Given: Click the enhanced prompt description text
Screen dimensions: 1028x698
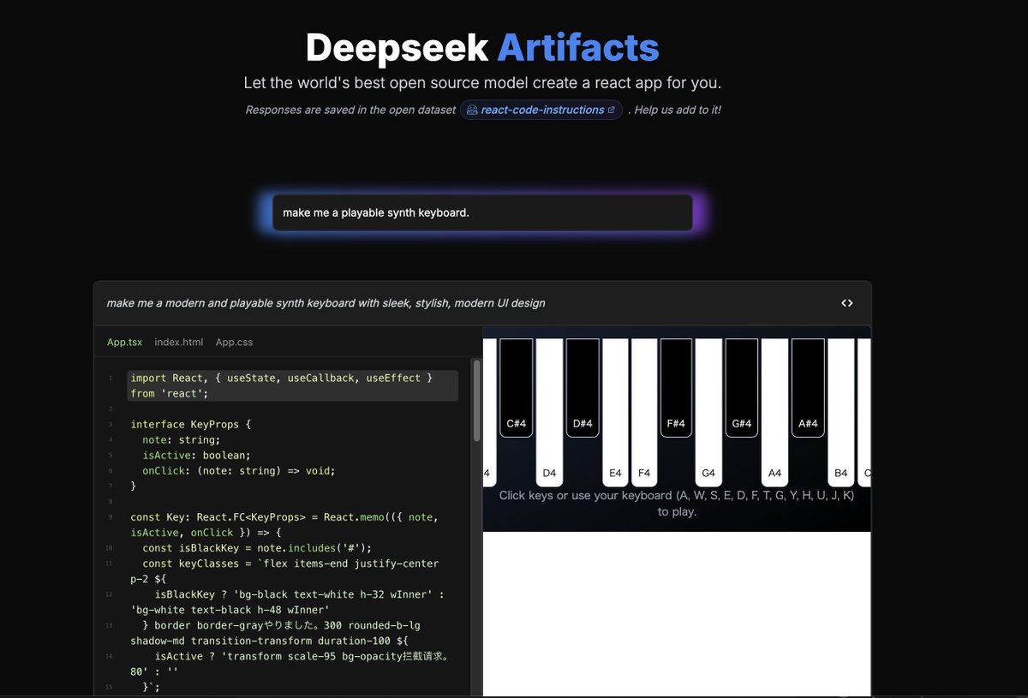Looking at the screenshot, I should [326, 303].
